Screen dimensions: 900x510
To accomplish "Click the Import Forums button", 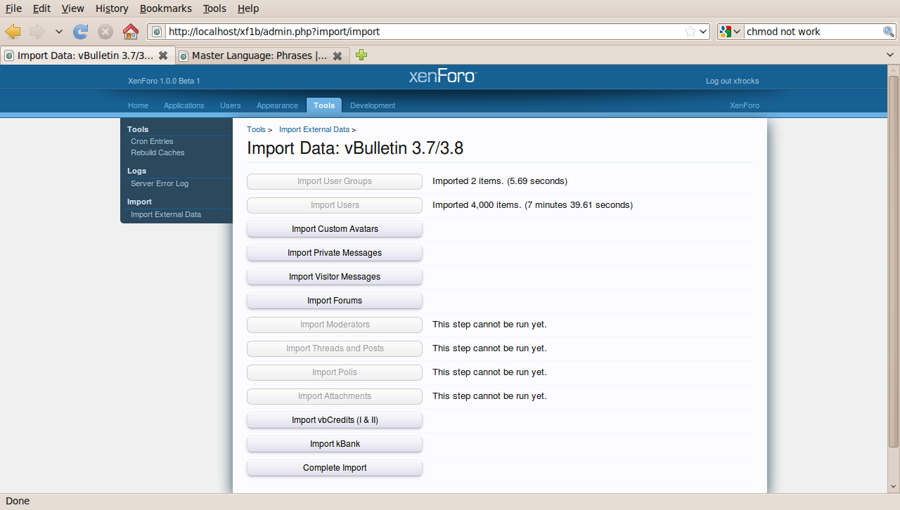I will click(335, 301).
